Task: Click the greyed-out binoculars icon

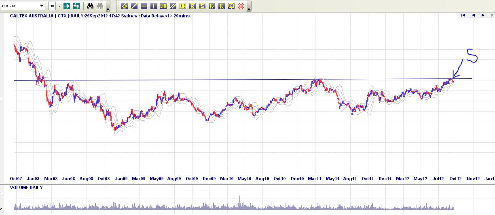Action: point(99,6)
